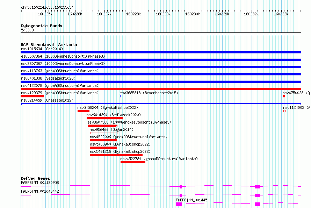Click the DGV Structural Variants track title
311x208 pixels.
click(49, 45)
